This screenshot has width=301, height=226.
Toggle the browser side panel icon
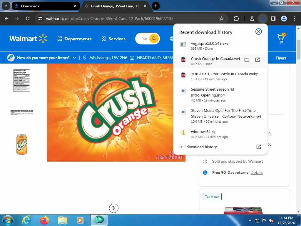[273, 19]
